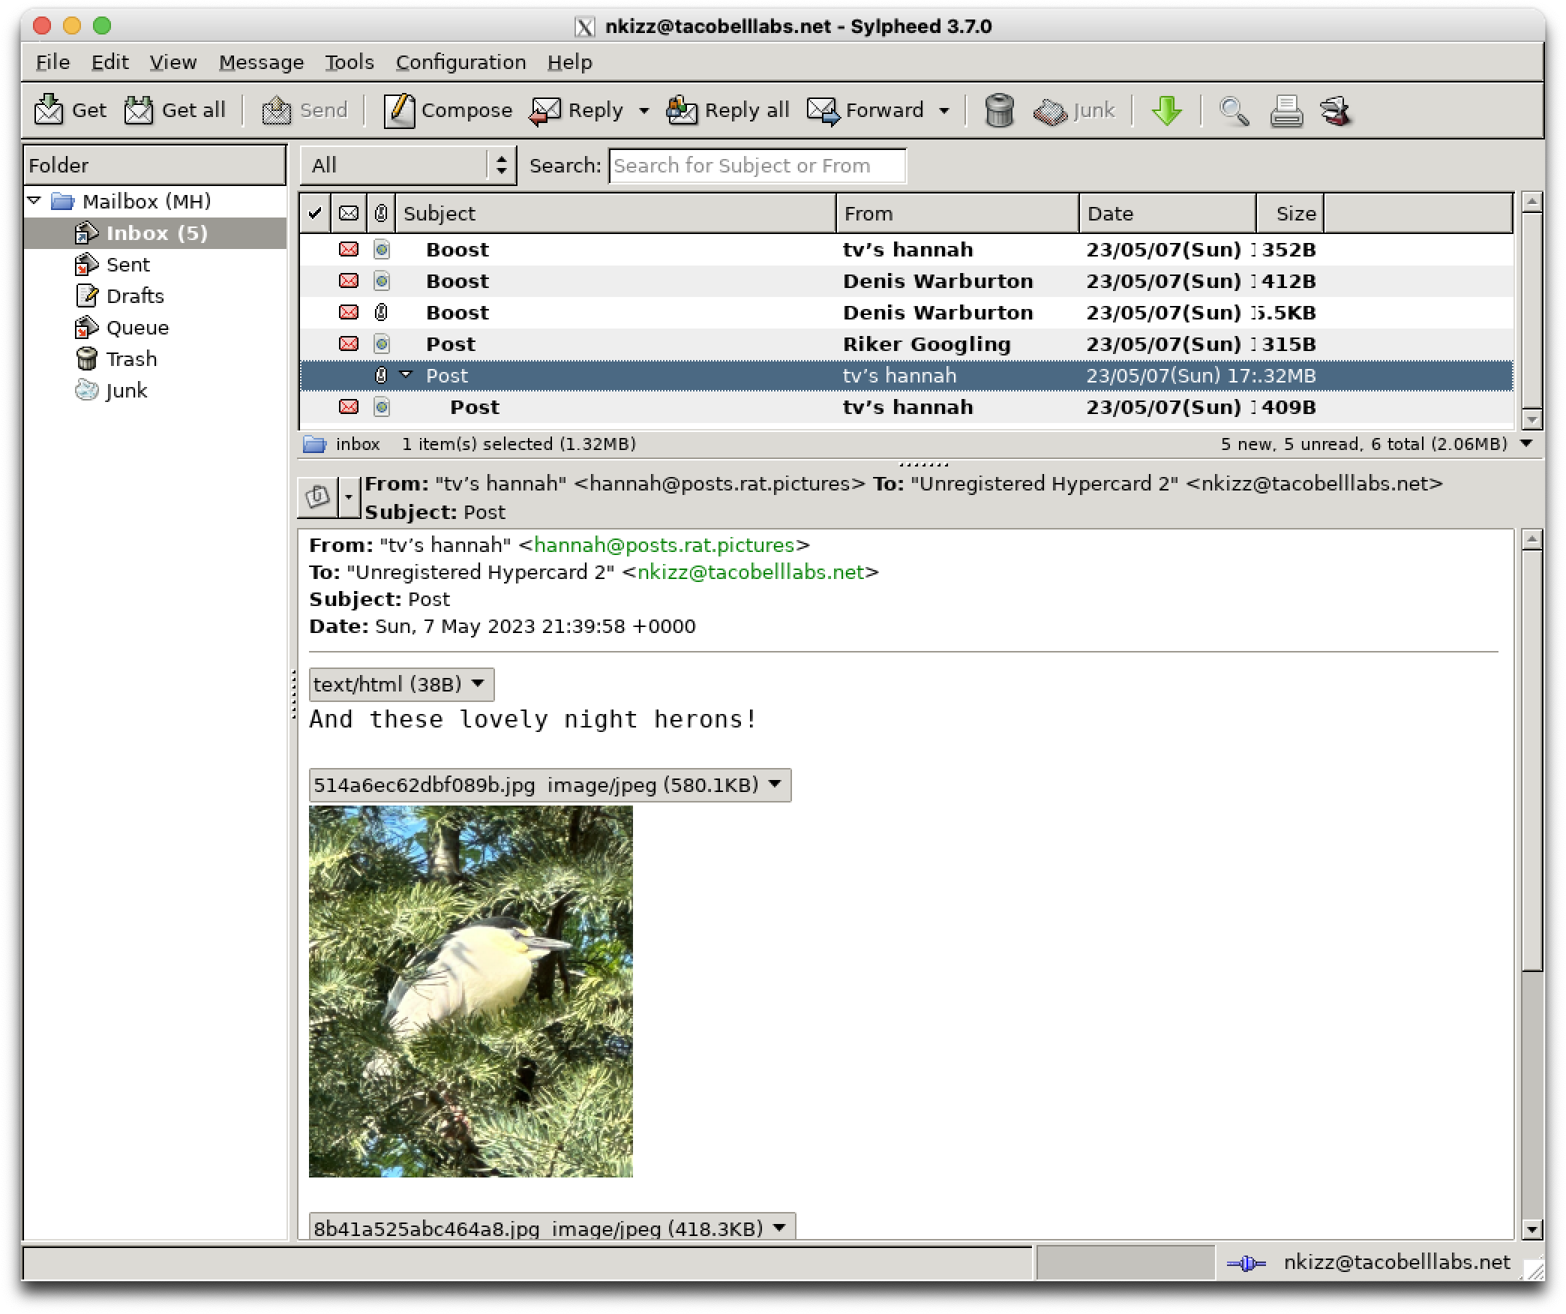Screen dimensions: 1566x1314
Task: Click the search Subject or From field
Action: click(x=757, y=166)
